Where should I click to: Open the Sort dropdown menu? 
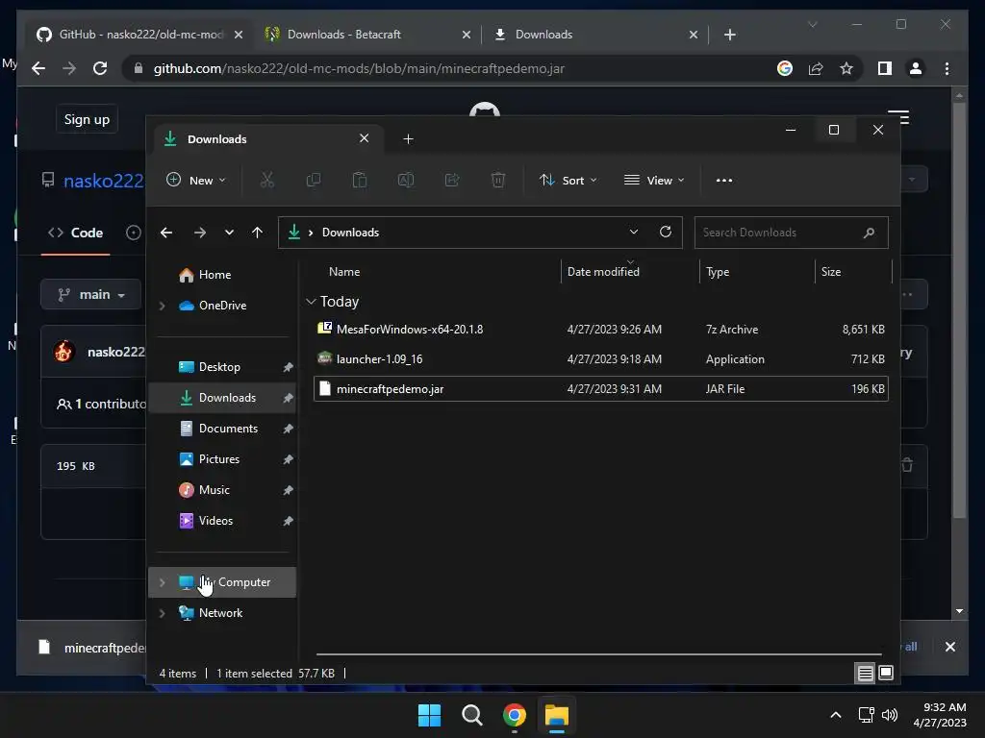(568, 180)
